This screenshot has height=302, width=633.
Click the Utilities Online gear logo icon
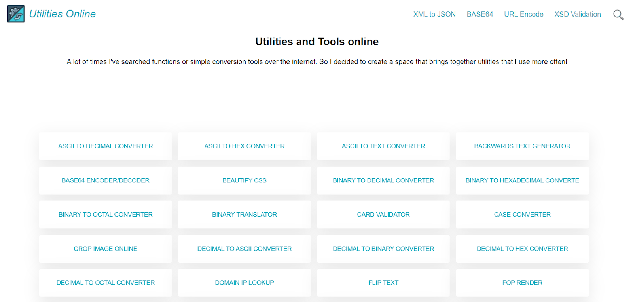pos(16,14)
